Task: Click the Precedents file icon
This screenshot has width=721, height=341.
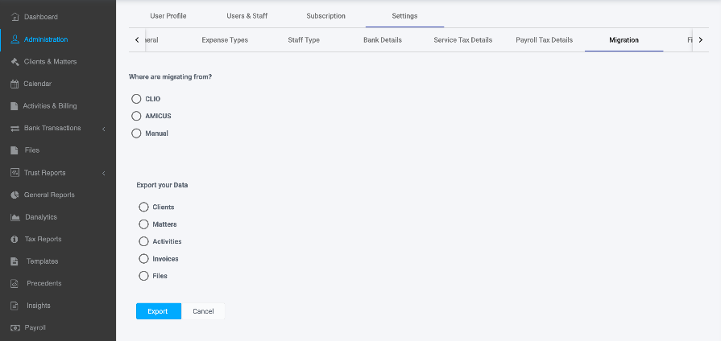Action: point(15,284)
